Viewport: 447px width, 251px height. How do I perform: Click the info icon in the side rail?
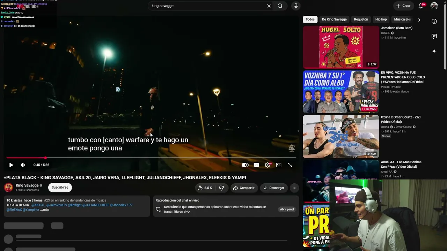[434, 21]
